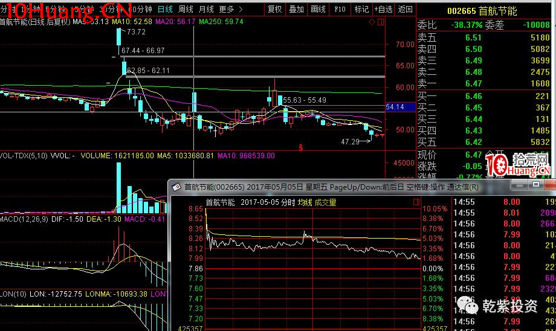The image size is (556, 331).
Task: Click the 10.05% axis label in popup
Action: [x=435, y=209]
